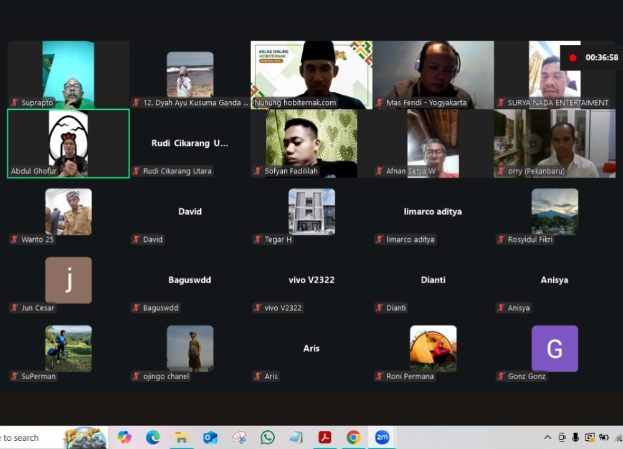Open the notepad-style taskbar app icon
The image size is (623, 449).
(296, 438)
